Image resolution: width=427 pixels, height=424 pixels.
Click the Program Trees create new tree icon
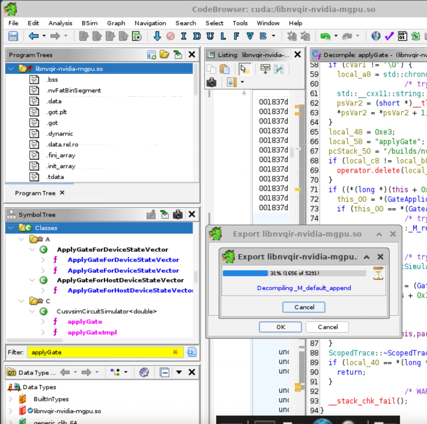coord(151,55)
